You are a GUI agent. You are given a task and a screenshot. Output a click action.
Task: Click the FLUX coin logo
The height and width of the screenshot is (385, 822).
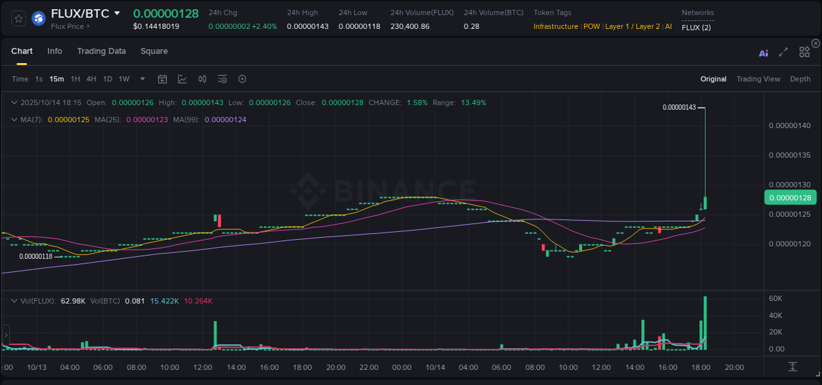tap(38, 18)
